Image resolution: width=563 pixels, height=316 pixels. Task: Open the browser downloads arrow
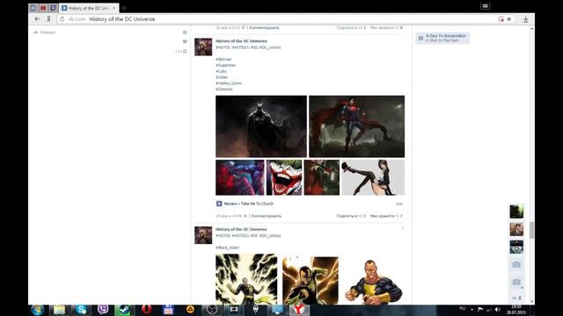[525, 19]
